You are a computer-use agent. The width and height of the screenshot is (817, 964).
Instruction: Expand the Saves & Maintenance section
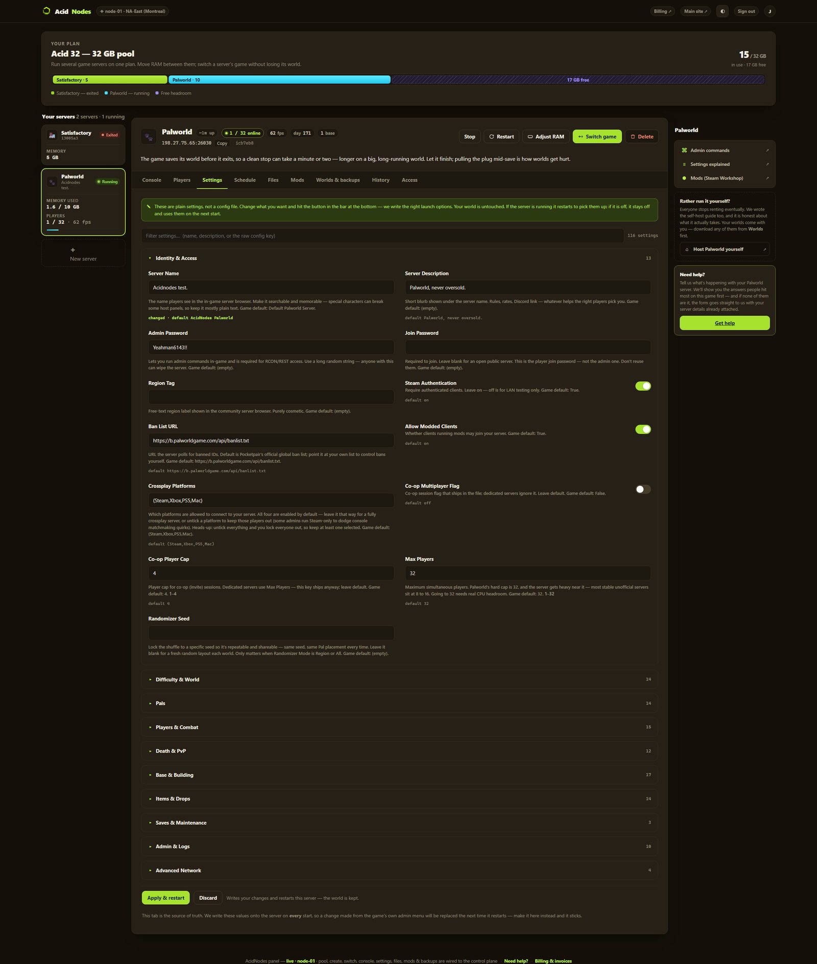click(399, 823)
